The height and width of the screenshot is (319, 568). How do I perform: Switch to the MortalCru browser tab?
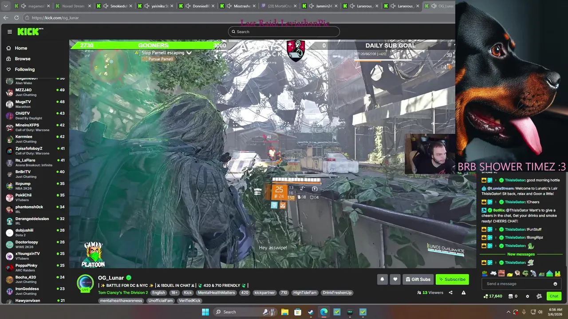[x=278, y=6]
